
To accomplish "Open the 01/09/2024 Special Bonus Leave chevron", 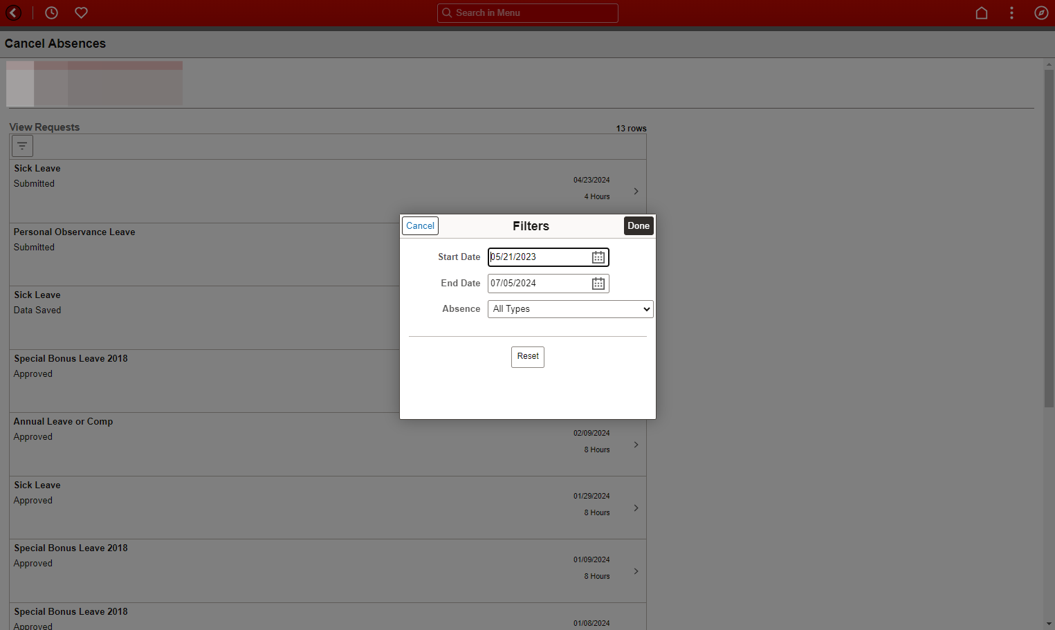I will (636, 571).
